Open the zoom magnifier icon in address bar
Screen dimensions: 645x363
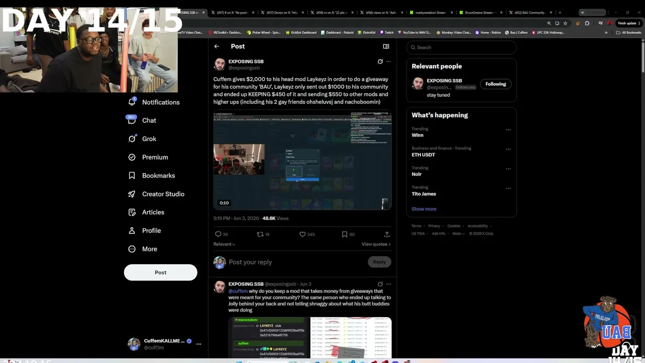tap(549, 23)
